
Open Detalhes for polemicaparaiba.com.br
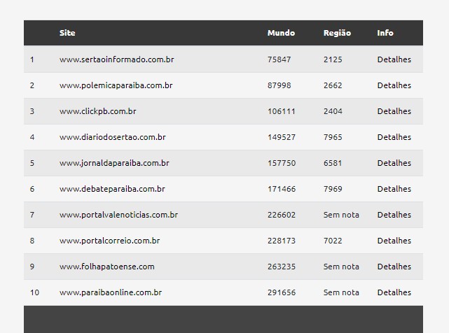(x=394, y=85)
